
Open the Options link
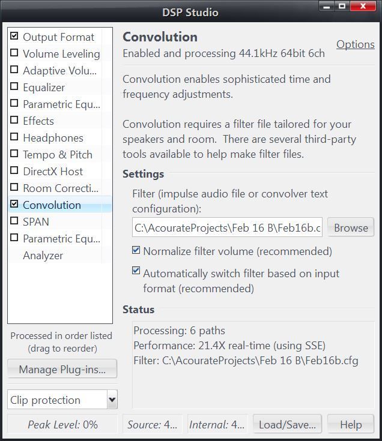pos(355,44)
